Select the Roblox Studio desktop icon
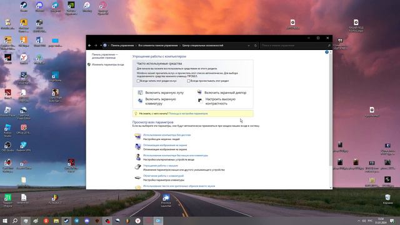Screen dimensions: 400x225 click(x=7, y=131)
